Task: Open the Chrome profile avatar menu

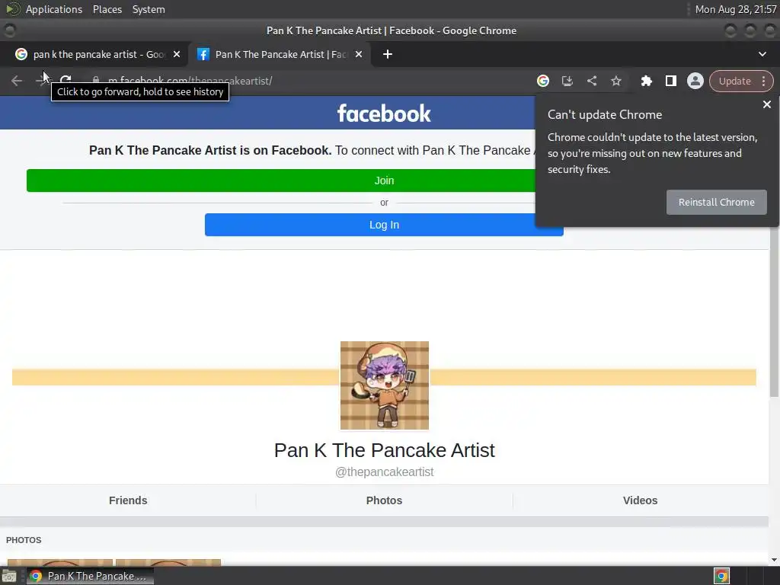Action: point(695,81)
